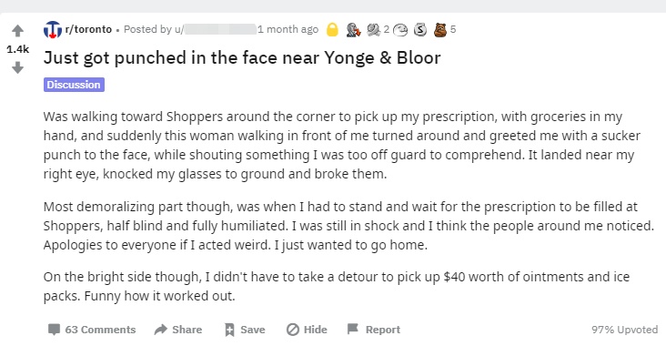666x346 pixels.
Task: Report this post
Action: click(374, 330)
